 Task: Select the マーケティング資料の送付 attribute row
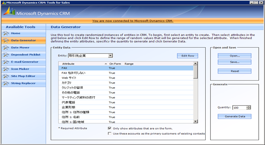(126, 97)
